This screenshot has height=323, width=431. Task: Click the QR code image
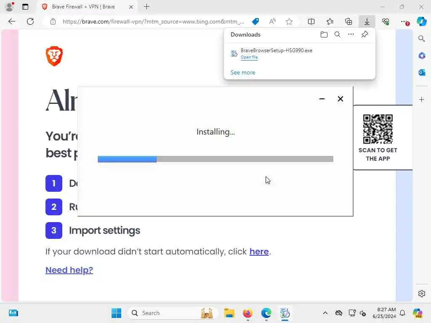coord(378,129)
